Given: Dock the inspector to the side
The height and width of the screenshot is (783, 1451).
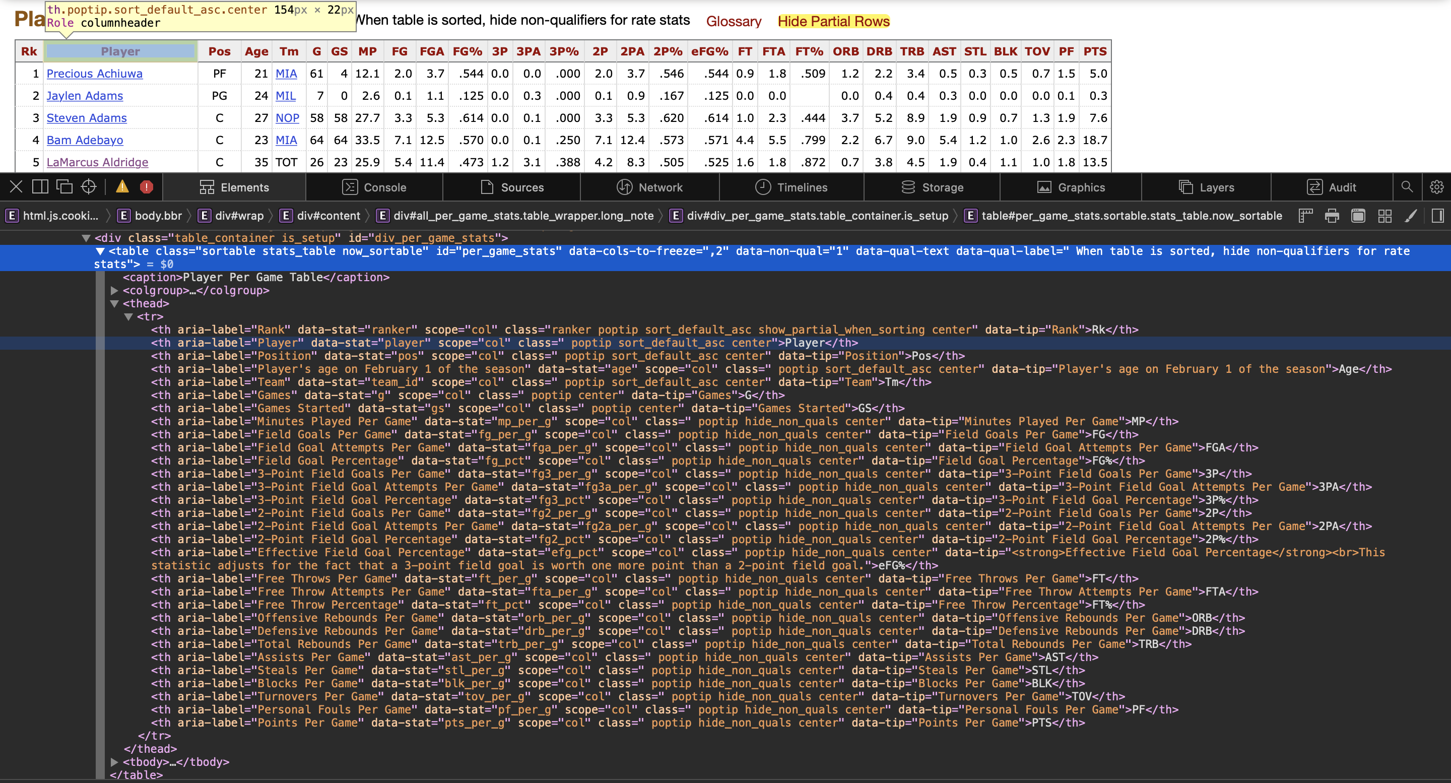Looking at the screenshot, I should 40,187.
